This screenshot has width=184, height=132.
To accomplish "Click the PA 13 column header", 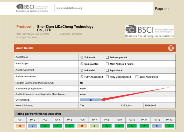I will pyautogui.click(x=169, y=120).
